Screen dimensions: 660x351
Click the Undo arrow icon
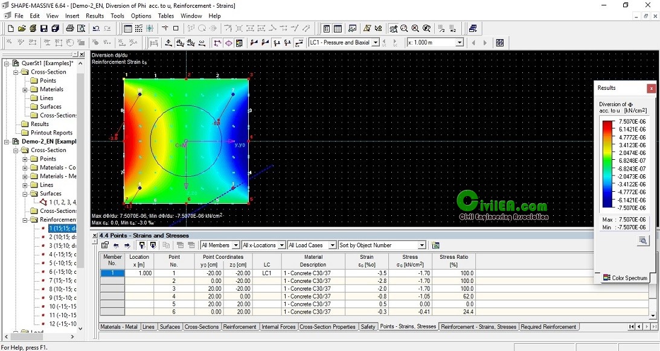96,28
